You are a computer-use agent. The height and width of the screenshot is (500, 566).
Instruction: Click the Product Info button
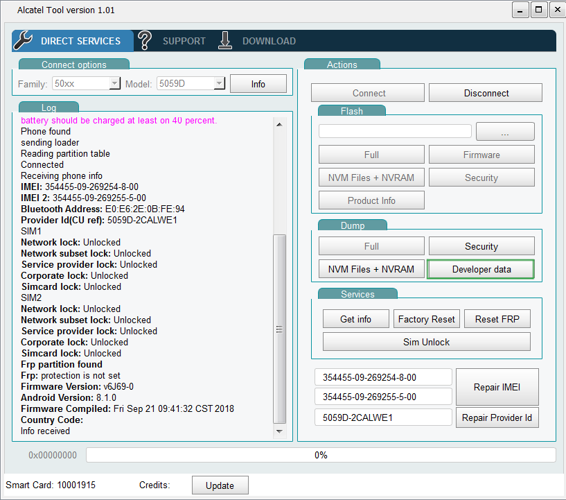[371, 200]
